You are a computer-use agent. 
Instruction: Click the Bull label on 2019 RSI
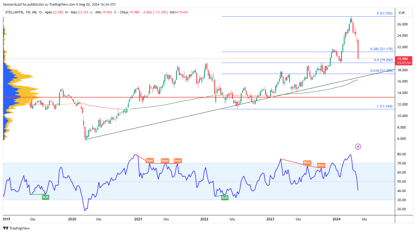pyautogui.click(x=45, y=197)
